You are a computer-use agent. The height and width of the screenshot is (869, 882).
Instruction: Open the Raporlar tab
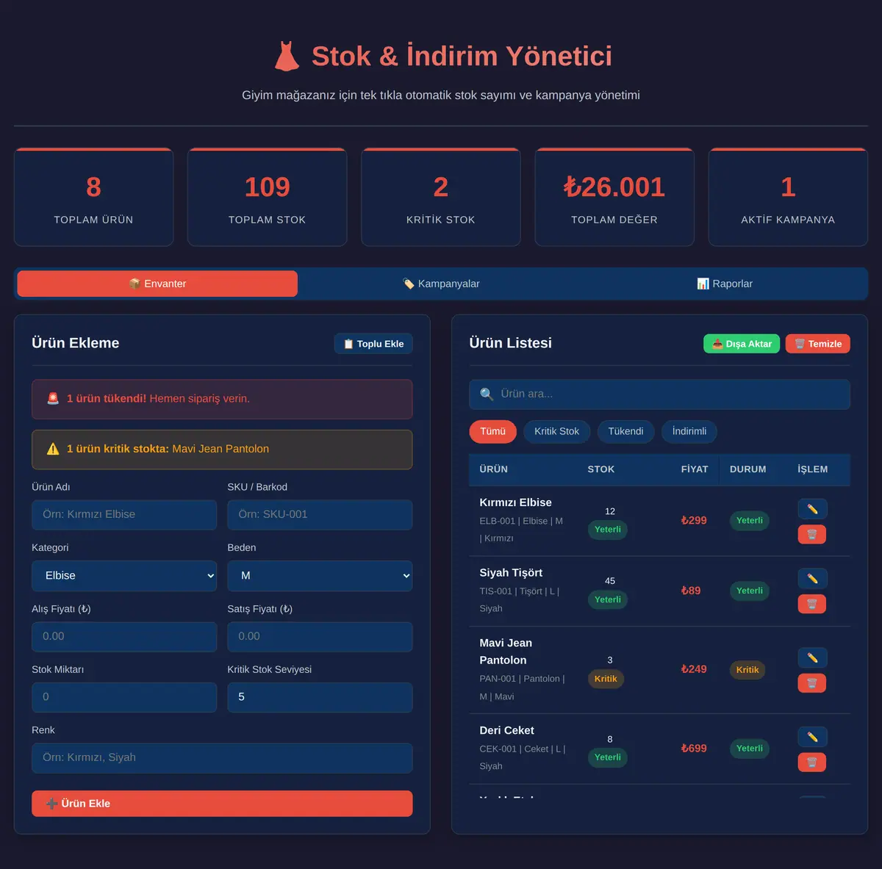point(725,284)
